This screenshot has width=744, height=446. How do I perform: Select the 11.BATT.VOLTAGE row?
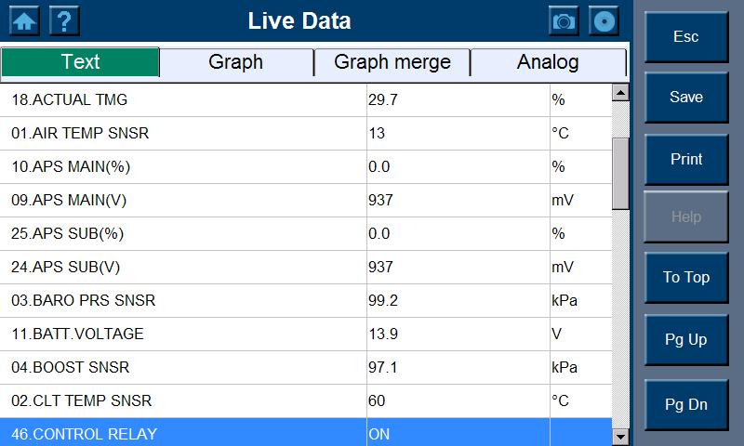click(x=186, y=334)
